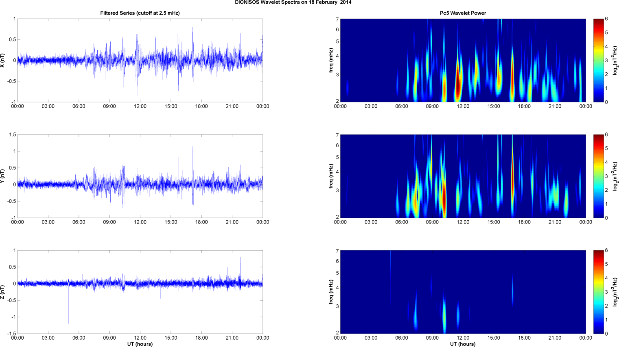619x347 pixels.
Task: Click the red power peak near 10:00 in Y spectrogram
Action: [x=444, y=199]
